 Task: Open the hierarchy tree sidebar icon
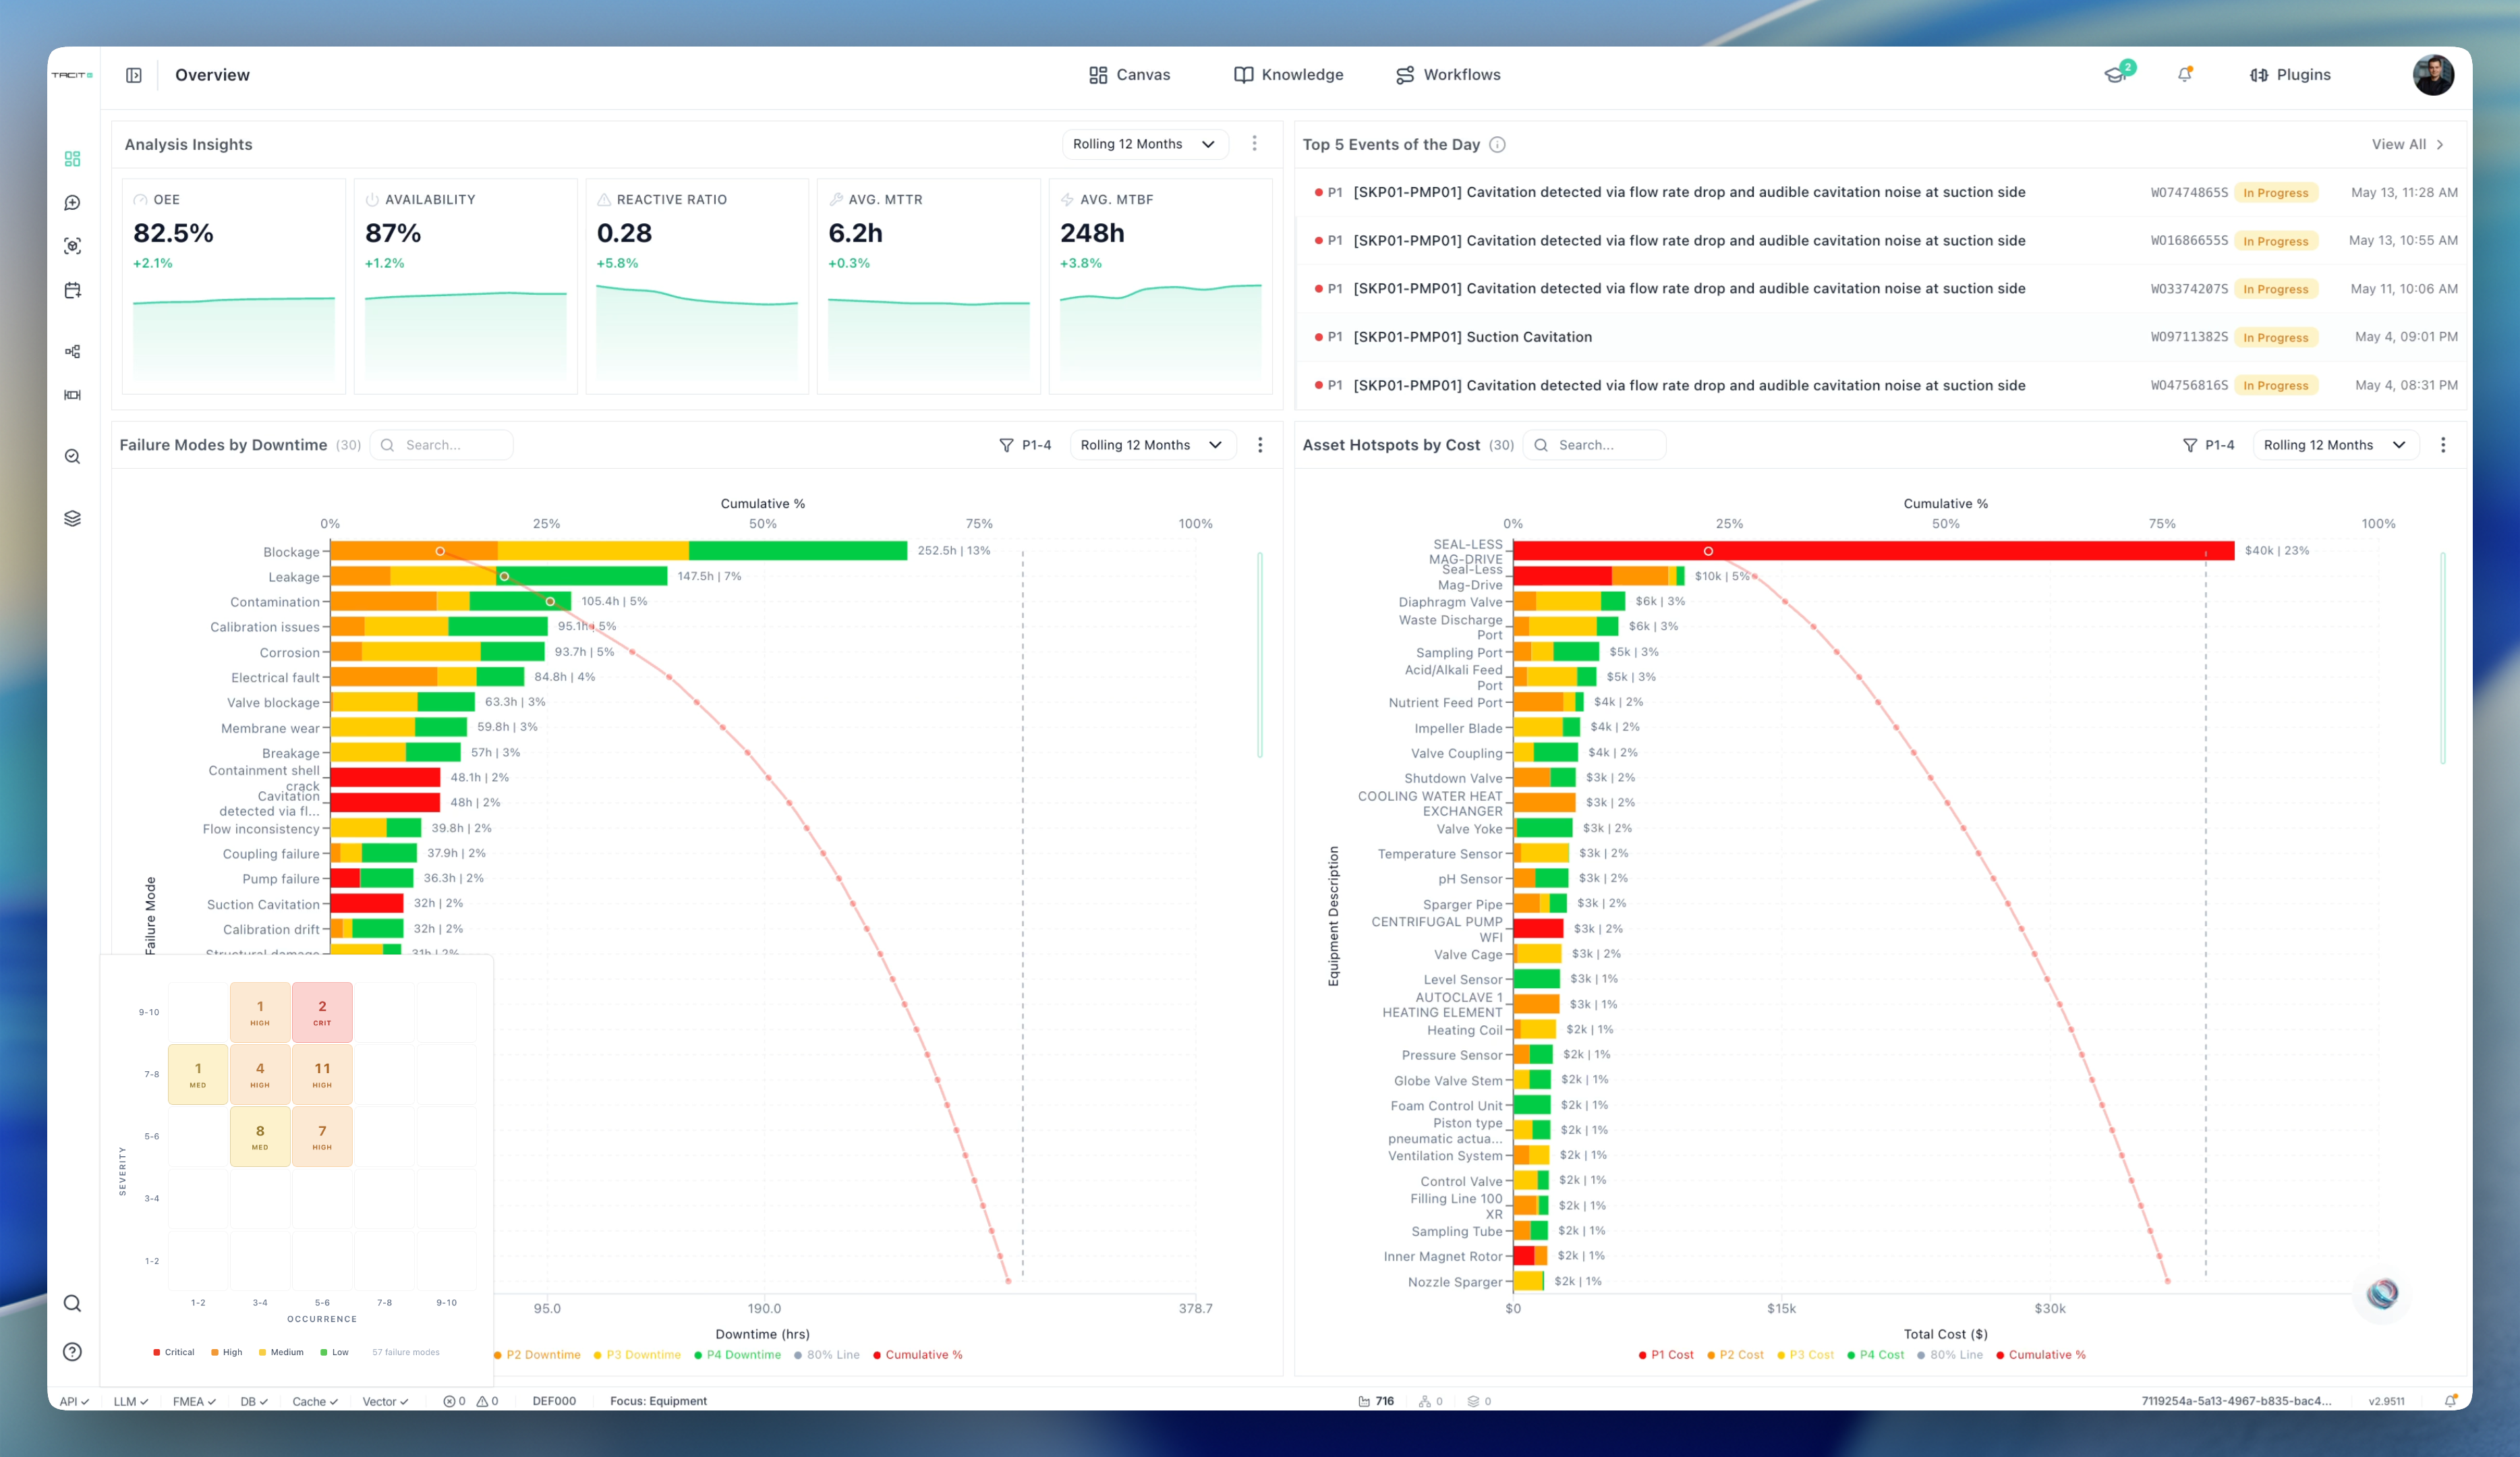(x=72, y=351)
